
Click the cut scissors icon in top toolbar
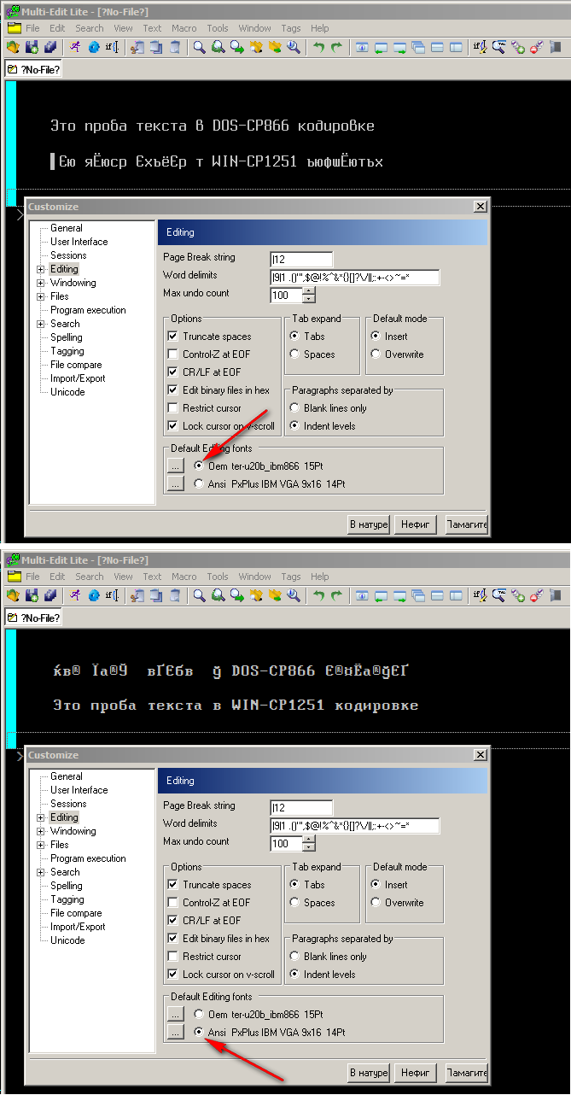point(137,47)
